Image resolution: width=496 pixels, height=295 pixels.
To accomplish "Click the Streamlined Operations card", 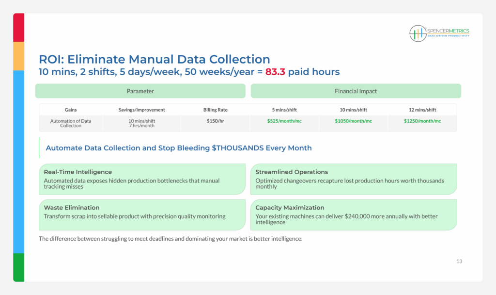I will tap(353, 179).
